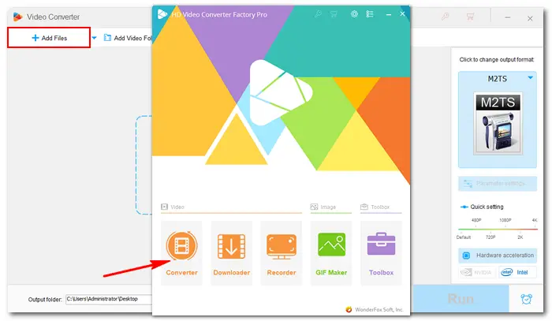Click the Video Converter window logo icon
Screen dimensions: 552x321
[x=17, y=17]
